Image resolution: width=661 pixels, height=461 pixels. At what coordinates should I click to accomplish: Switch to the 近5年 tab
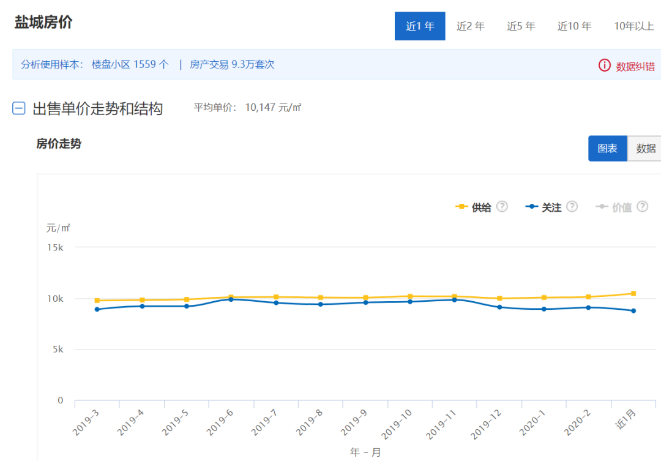coord(521,26)
